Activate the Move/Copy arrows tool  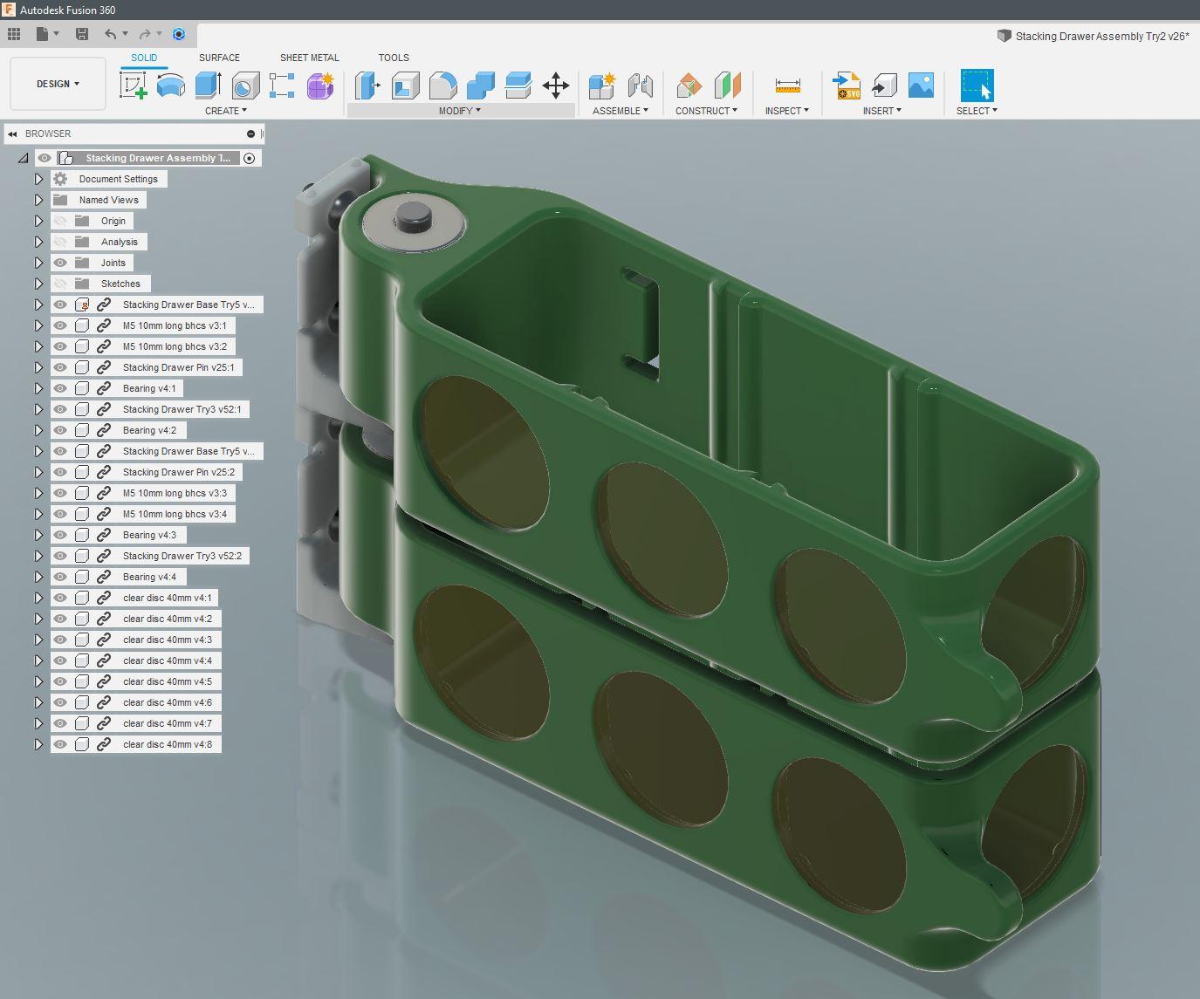point(556,86)
